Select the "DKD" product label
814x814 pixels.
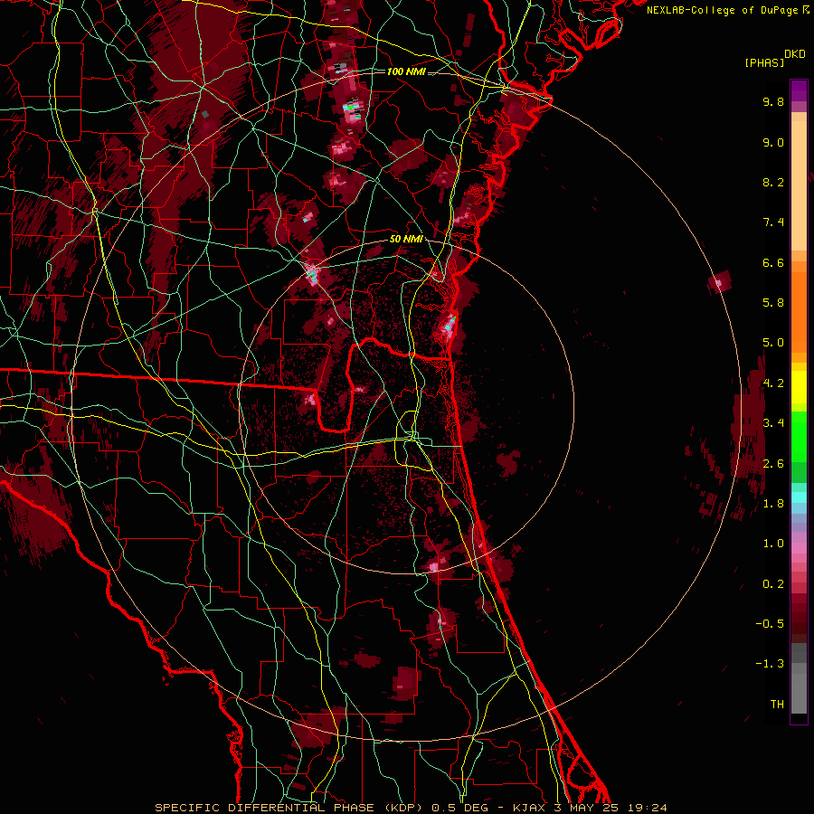pos(795,54)
